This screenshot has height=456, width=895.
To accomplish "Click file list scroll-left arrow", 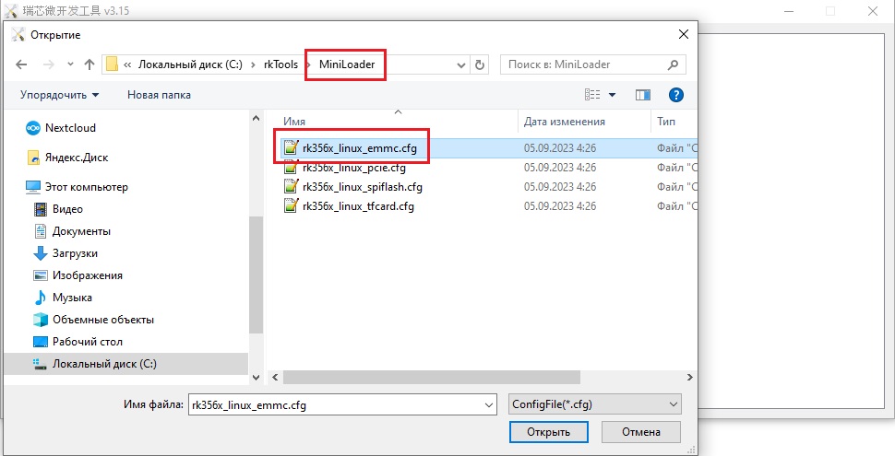I will (275, 378).
